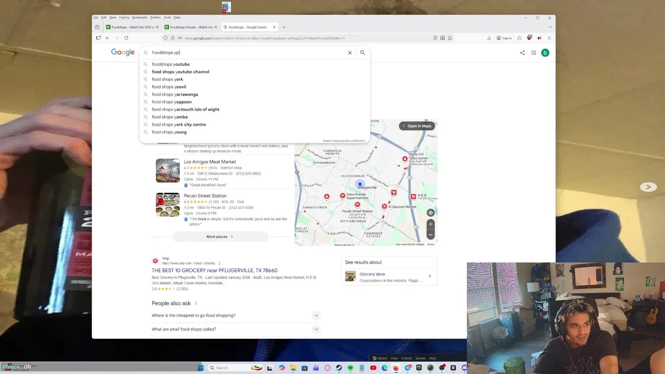Open Yelp result three-dot menu
This screenshot has height=374, width=665.
pos(219,263)
